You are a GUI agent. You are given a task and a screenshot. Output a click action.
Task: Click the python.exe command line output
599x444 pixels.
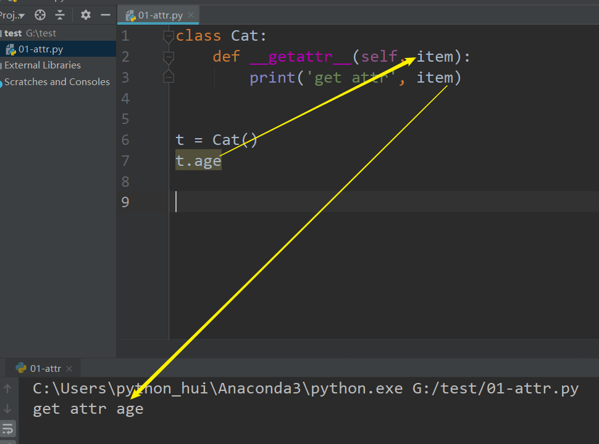(306, 388)
